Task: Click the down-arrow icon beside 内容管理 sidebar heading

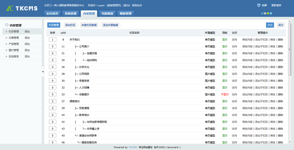Action: 7,25
